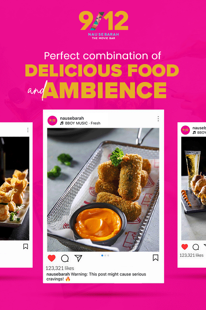The width and height of the screenshot is (206, 310).
Task: Save center post with bookmark icon
Action: click(x=156, y=258)
